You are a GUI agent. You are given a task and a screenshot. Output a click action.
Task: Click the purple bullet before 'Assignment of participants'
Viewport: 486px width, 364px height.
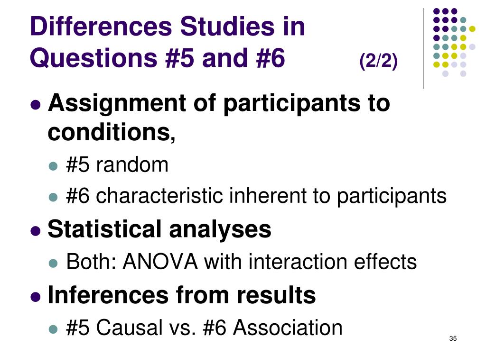[x=36, y=105]
